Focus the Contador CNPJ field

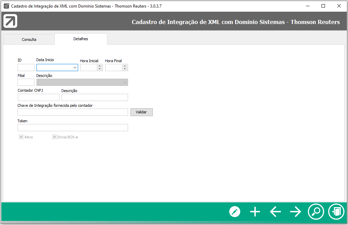[39, 98]
